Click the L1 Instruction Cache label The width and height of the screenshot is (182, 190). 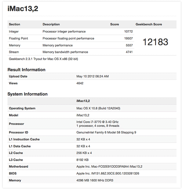click(x=24, y=139)
